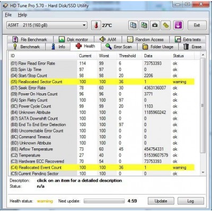212x212 pixels.
Task: Click the Update button
Action: coord(161,201)
